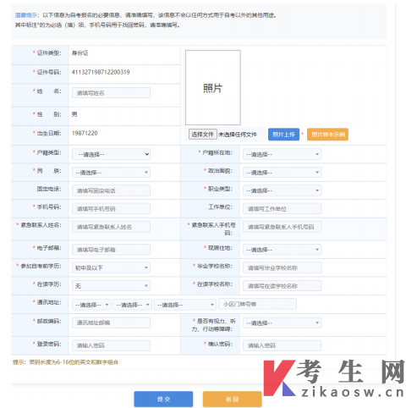Click the ID number 411327198712200319
The height and width of the screenshot is (408, 417).
[x=101, y=72]
